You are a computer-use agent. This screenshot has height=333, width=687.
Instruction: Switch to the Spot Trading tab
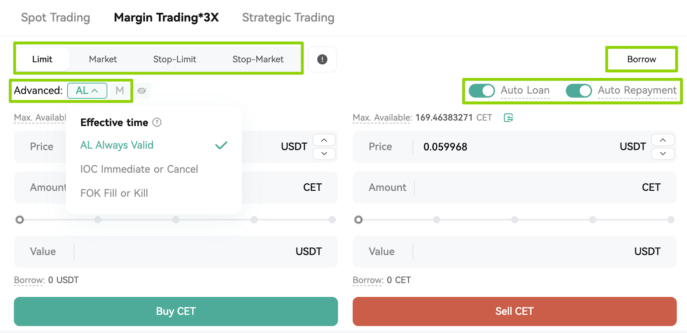pos(55,18)
